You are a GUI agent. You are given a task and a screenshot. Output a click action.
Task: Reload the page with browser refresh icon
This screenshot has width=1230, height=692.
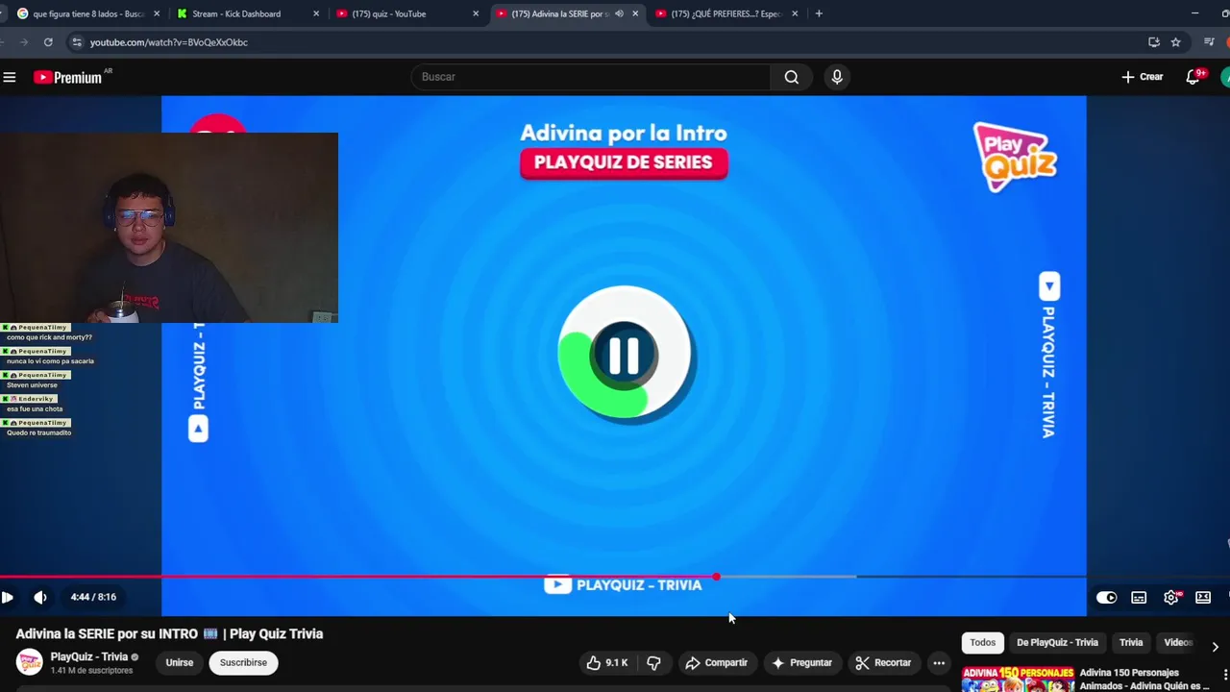pos(48,42)
